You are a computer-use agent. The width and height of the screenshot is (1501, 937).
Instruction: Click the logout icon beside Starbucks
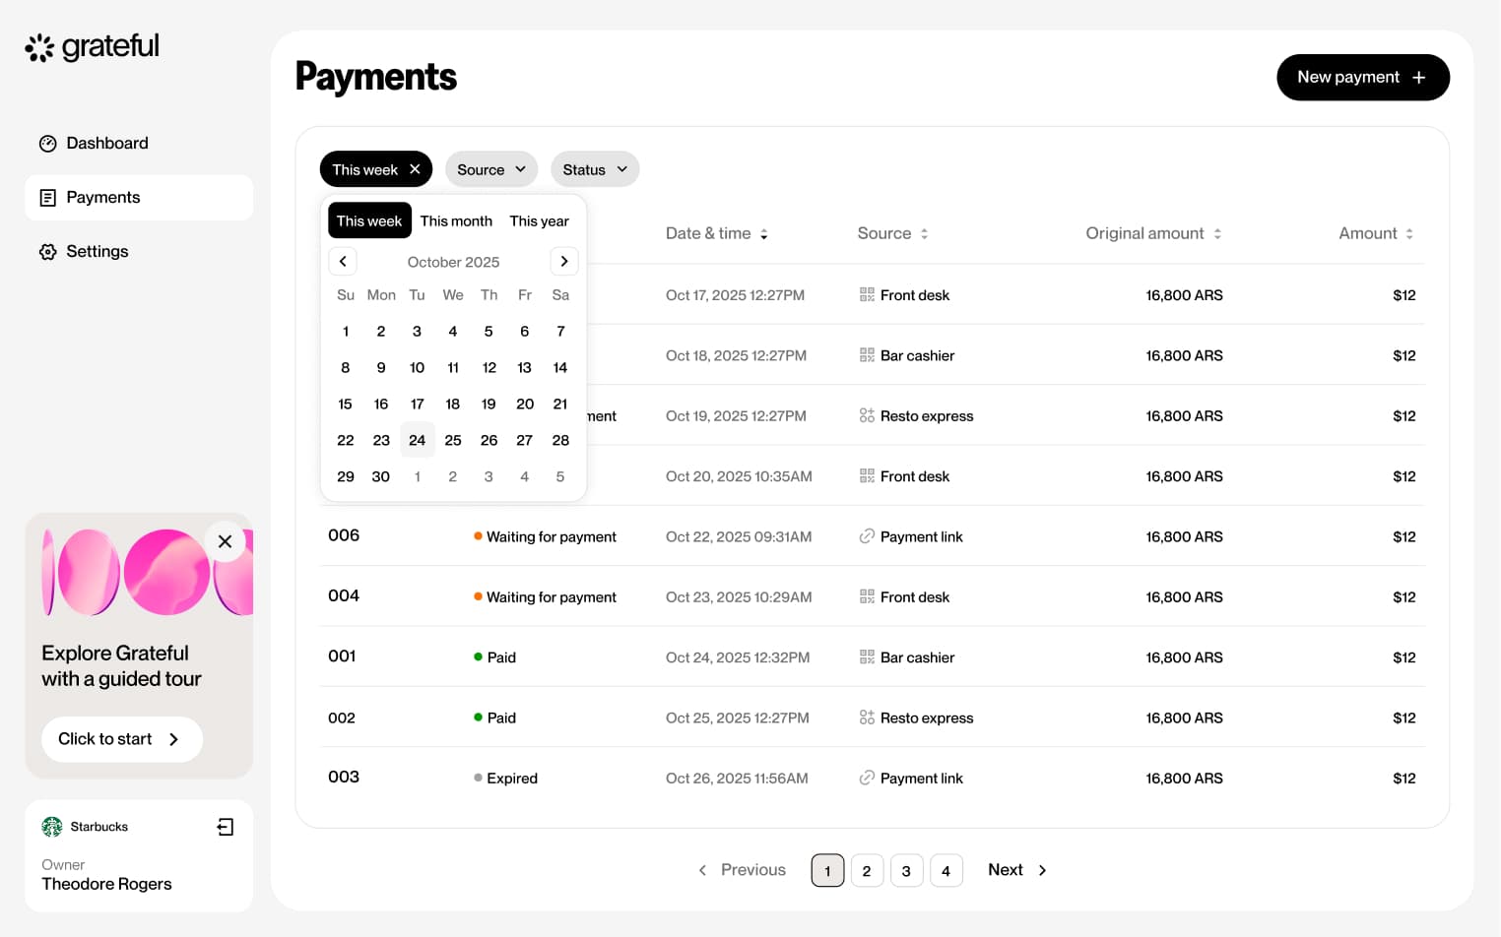coord(226,827)
